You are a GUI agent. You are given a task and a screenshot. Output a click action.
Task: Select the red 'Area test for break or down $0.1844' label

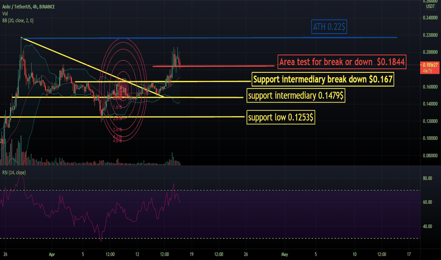pos(342,62)
